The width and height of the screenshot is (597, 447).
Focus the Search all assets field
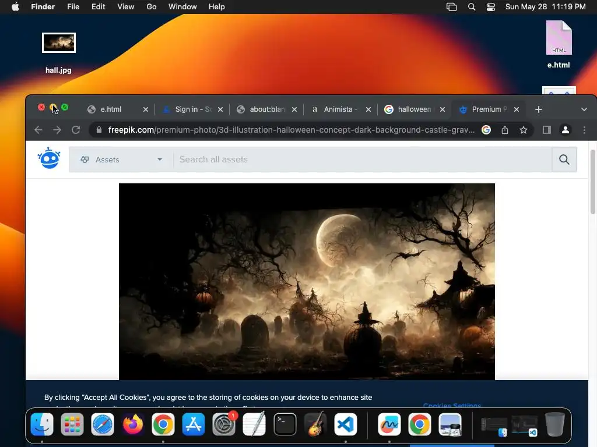pos(363,159)
